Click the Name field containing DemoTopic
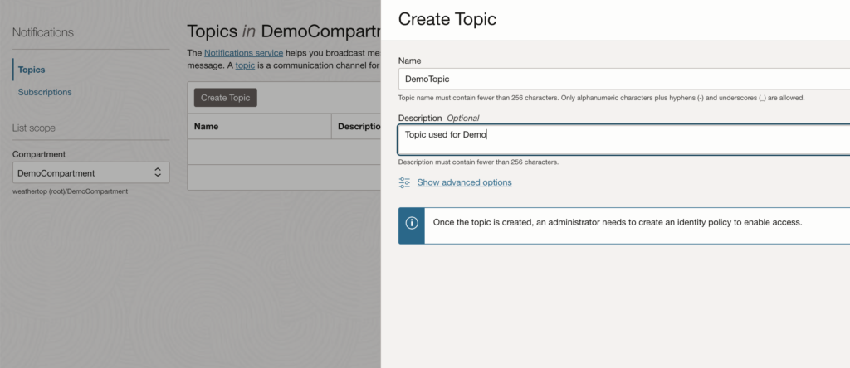Image resolution: width=850 pixels, height=368 pixels. [623, 79]
